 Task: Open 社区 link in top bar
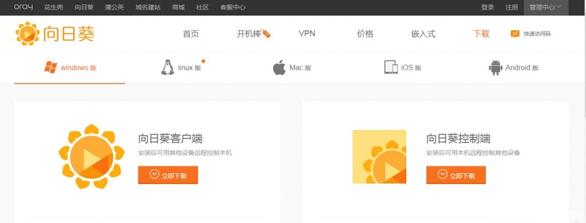click(x=202, y=7)
